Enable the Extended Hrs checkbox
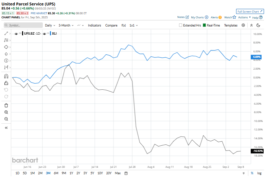 coord(180,25)
